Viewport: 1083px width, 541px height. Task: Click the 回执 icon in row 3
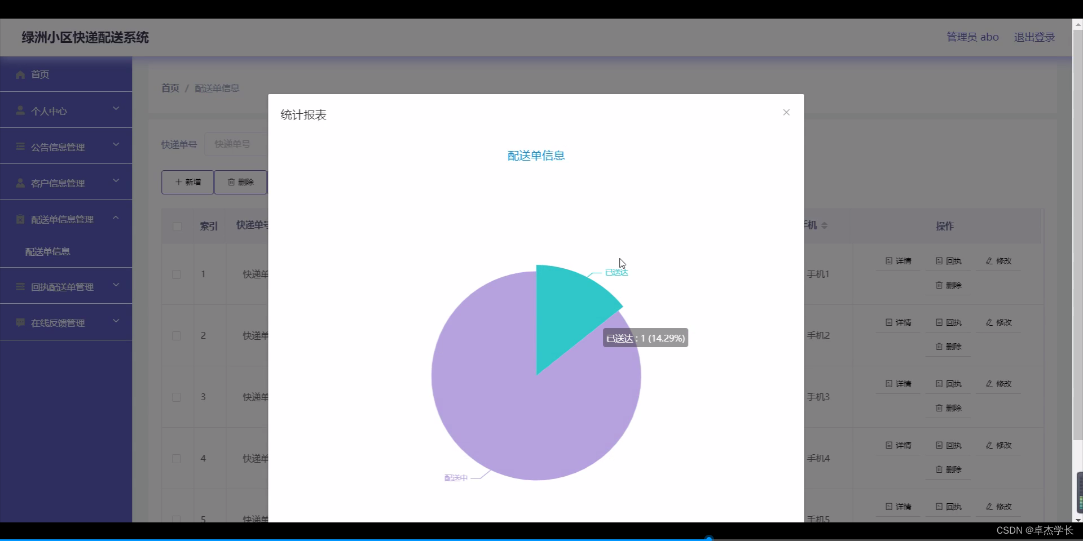coord(939,384)
